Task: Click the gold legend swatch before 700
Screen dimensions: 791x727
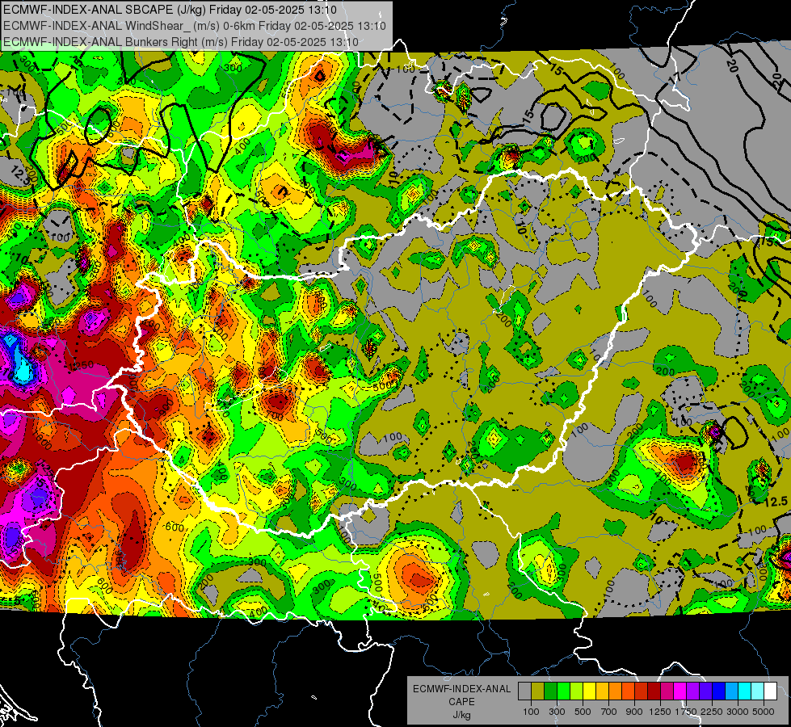Action: 602,691
